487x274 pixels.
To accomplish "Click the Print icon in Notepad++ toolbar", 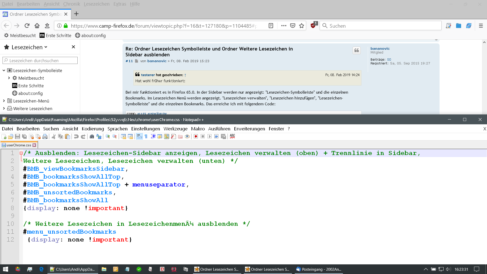I will coord(45,136).
